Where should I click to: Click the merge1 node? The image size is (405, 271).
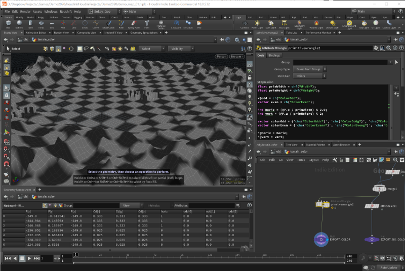click(x=380, y=188)
